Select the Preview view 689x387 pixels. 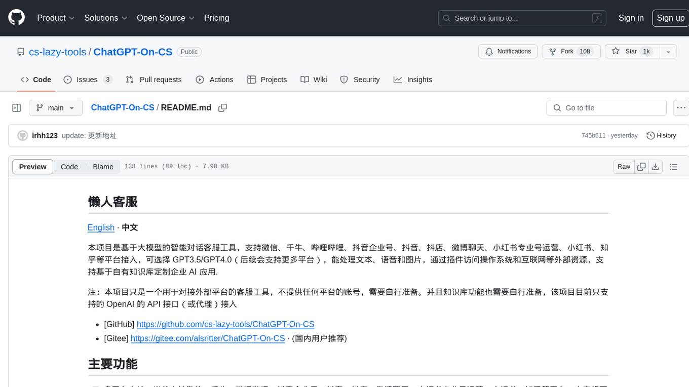point(33,167)
